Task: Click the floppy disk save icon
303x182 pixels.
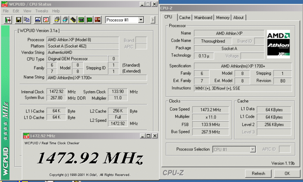Action: click(x=19, y=20)
